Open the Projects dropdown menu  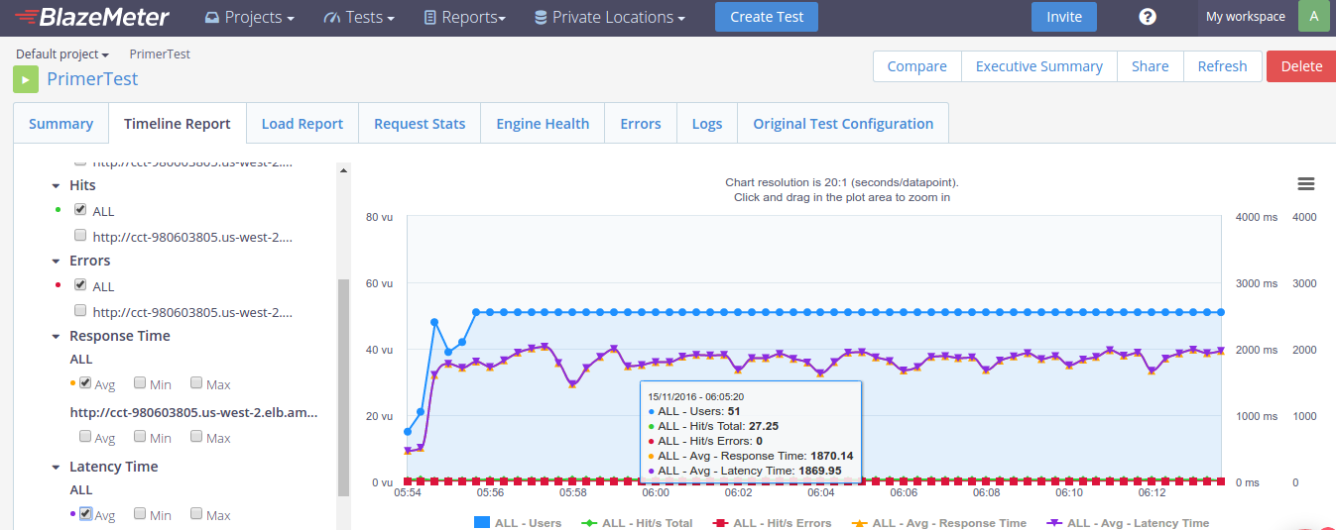[x=249, y=17]
